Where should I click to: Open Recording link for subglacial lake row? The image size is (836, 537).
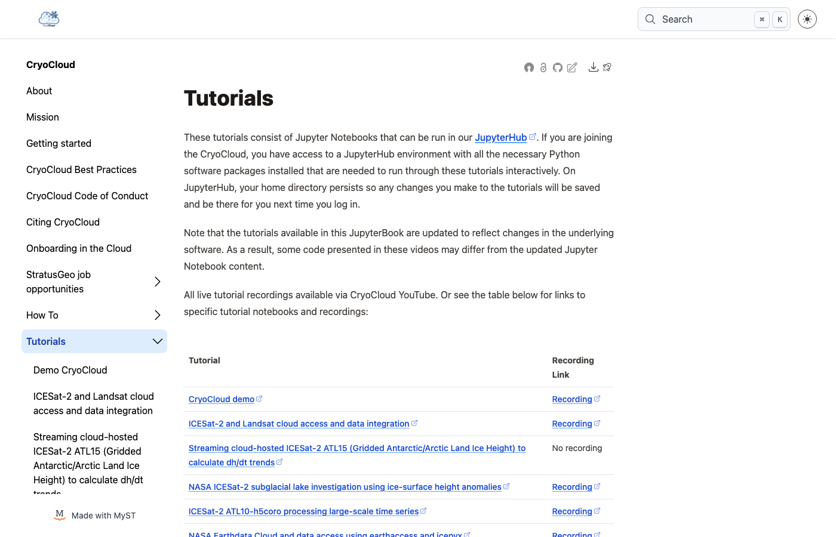click(x=572, y=487)
